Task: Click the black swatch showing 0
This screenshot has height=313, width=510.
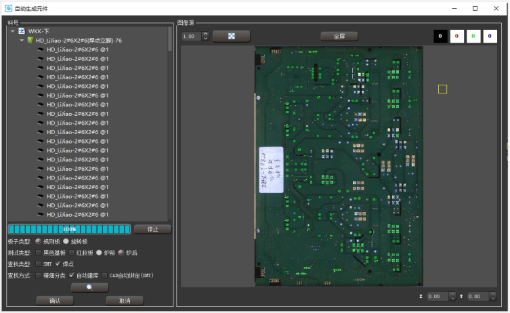Action: (440, 36)
